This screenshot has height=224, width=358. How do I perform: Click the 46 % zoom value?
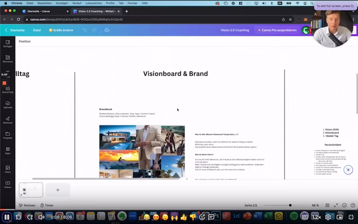tap(315, 206)
